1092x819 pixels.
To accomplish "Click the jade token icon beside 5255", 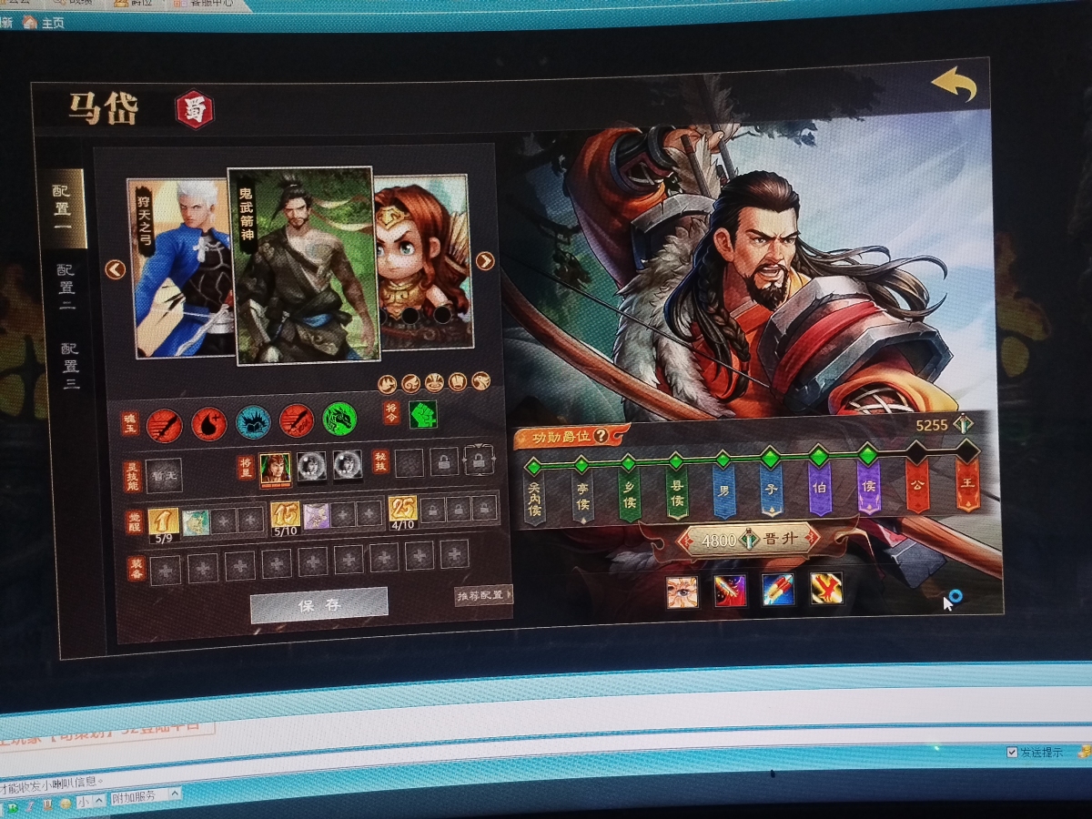I will tap(964, 425).
